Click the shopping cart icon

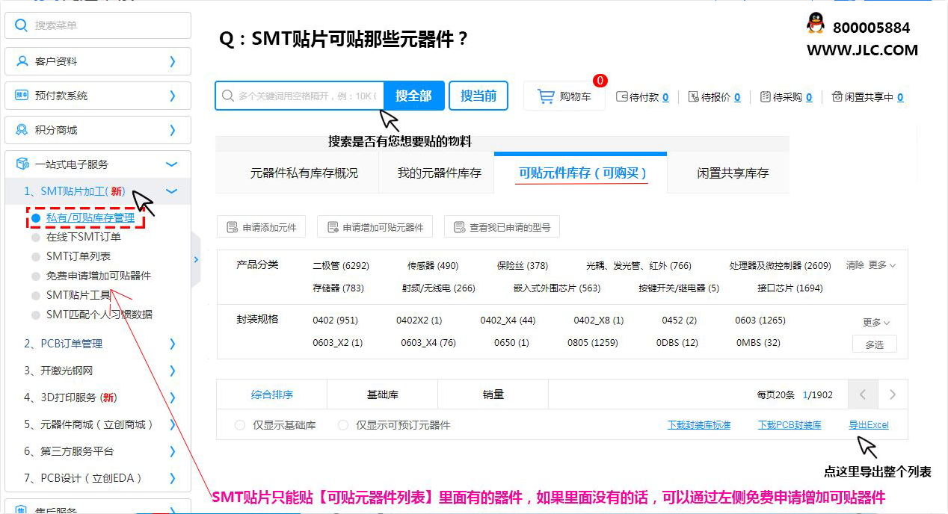(546, 96)
